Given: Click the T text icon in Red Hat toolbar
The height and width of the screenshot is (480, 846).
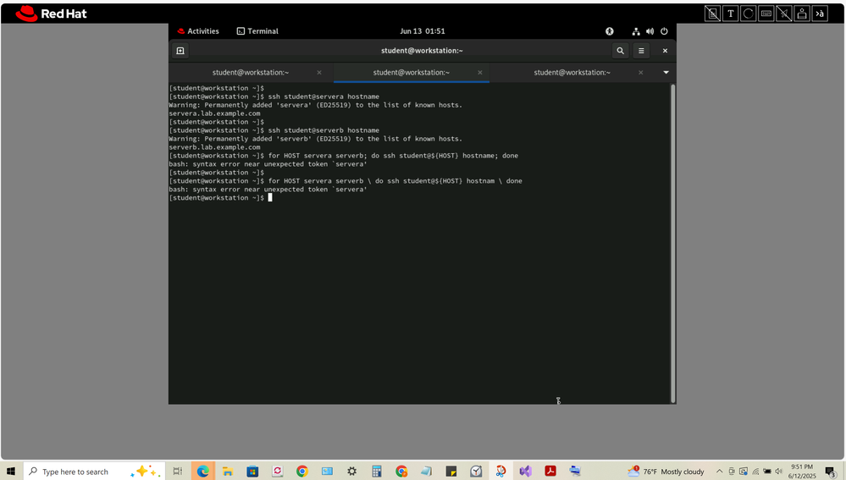Looking at the screenshot, I should click(x=730, y=14).
